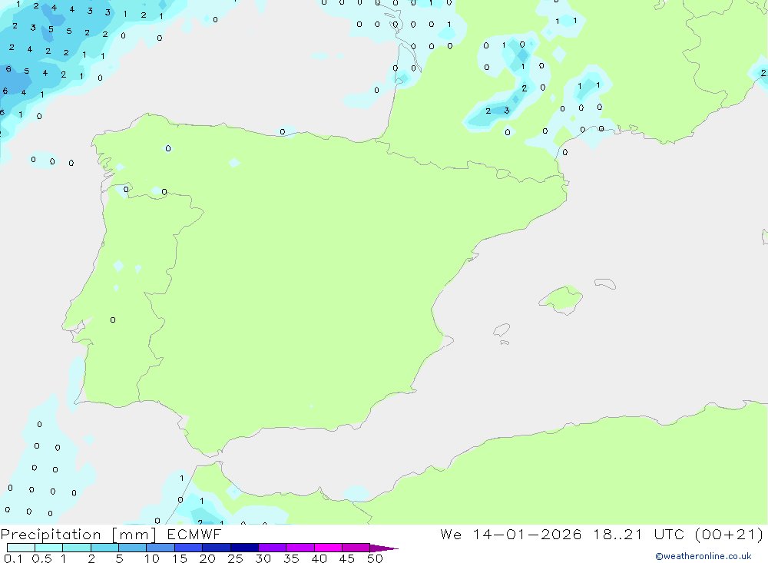Image resolution: width=768 pixels, height=563 pixels.
Task: Click the '35' legend scale label
Action: [x=291, y=558]
